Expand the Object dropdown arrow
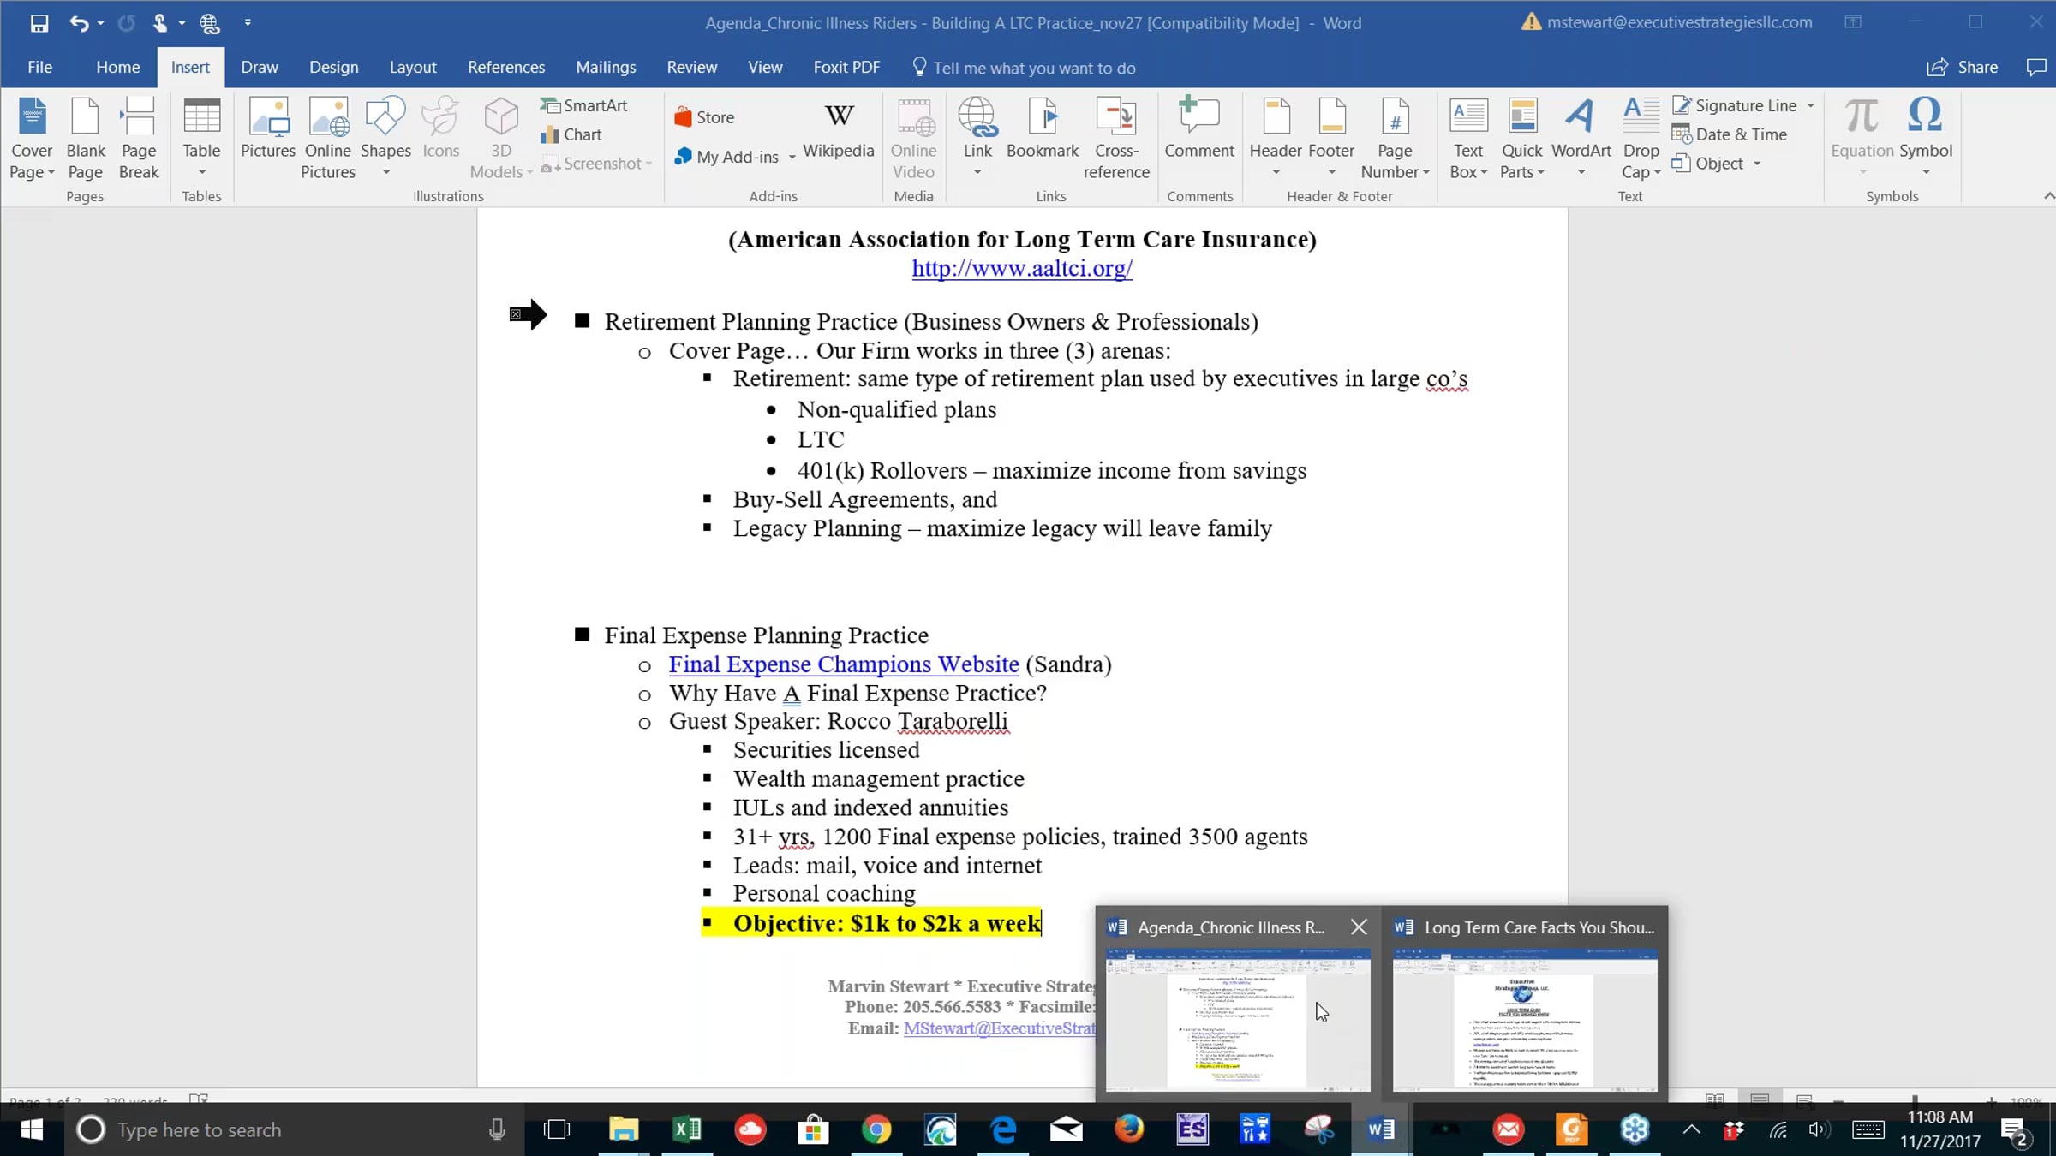 1758,164
